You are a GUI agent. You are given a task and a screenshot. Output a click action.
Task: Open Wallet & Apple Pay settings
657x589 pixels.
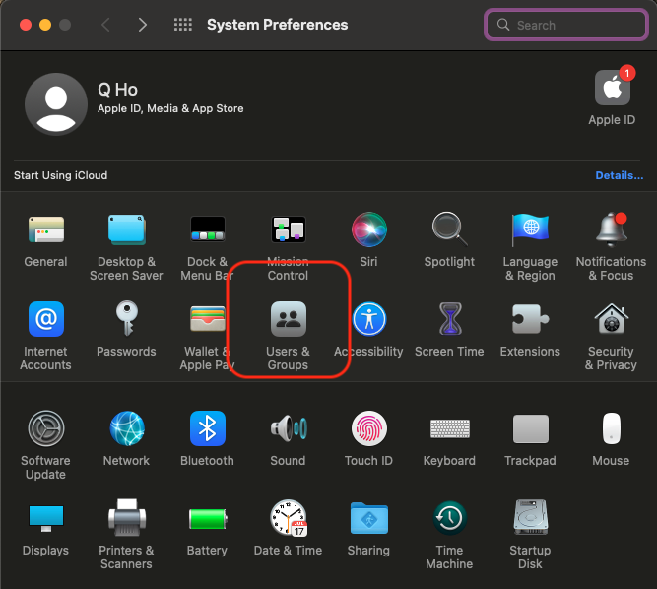click(208, 319)
